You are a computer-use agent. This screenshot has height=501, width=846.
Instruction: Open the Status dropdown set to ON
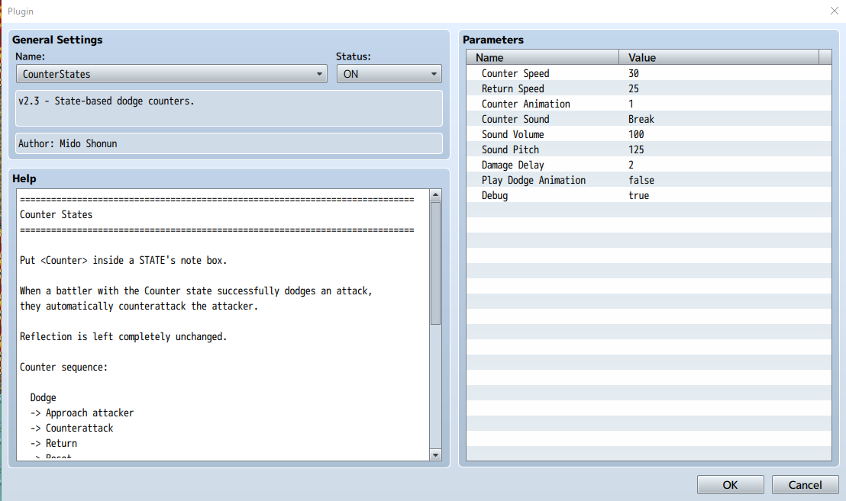pyautogui.click(x=389, y=74)
